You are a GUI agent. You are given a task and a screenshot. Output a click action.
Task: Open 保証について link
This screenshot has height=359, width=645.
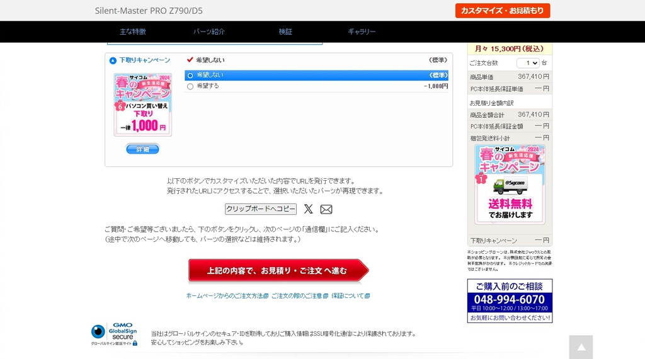pos(350,295)
